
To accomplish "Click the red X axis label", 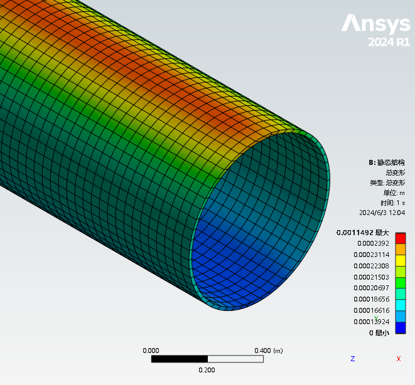I will click(x=399, y=359).
